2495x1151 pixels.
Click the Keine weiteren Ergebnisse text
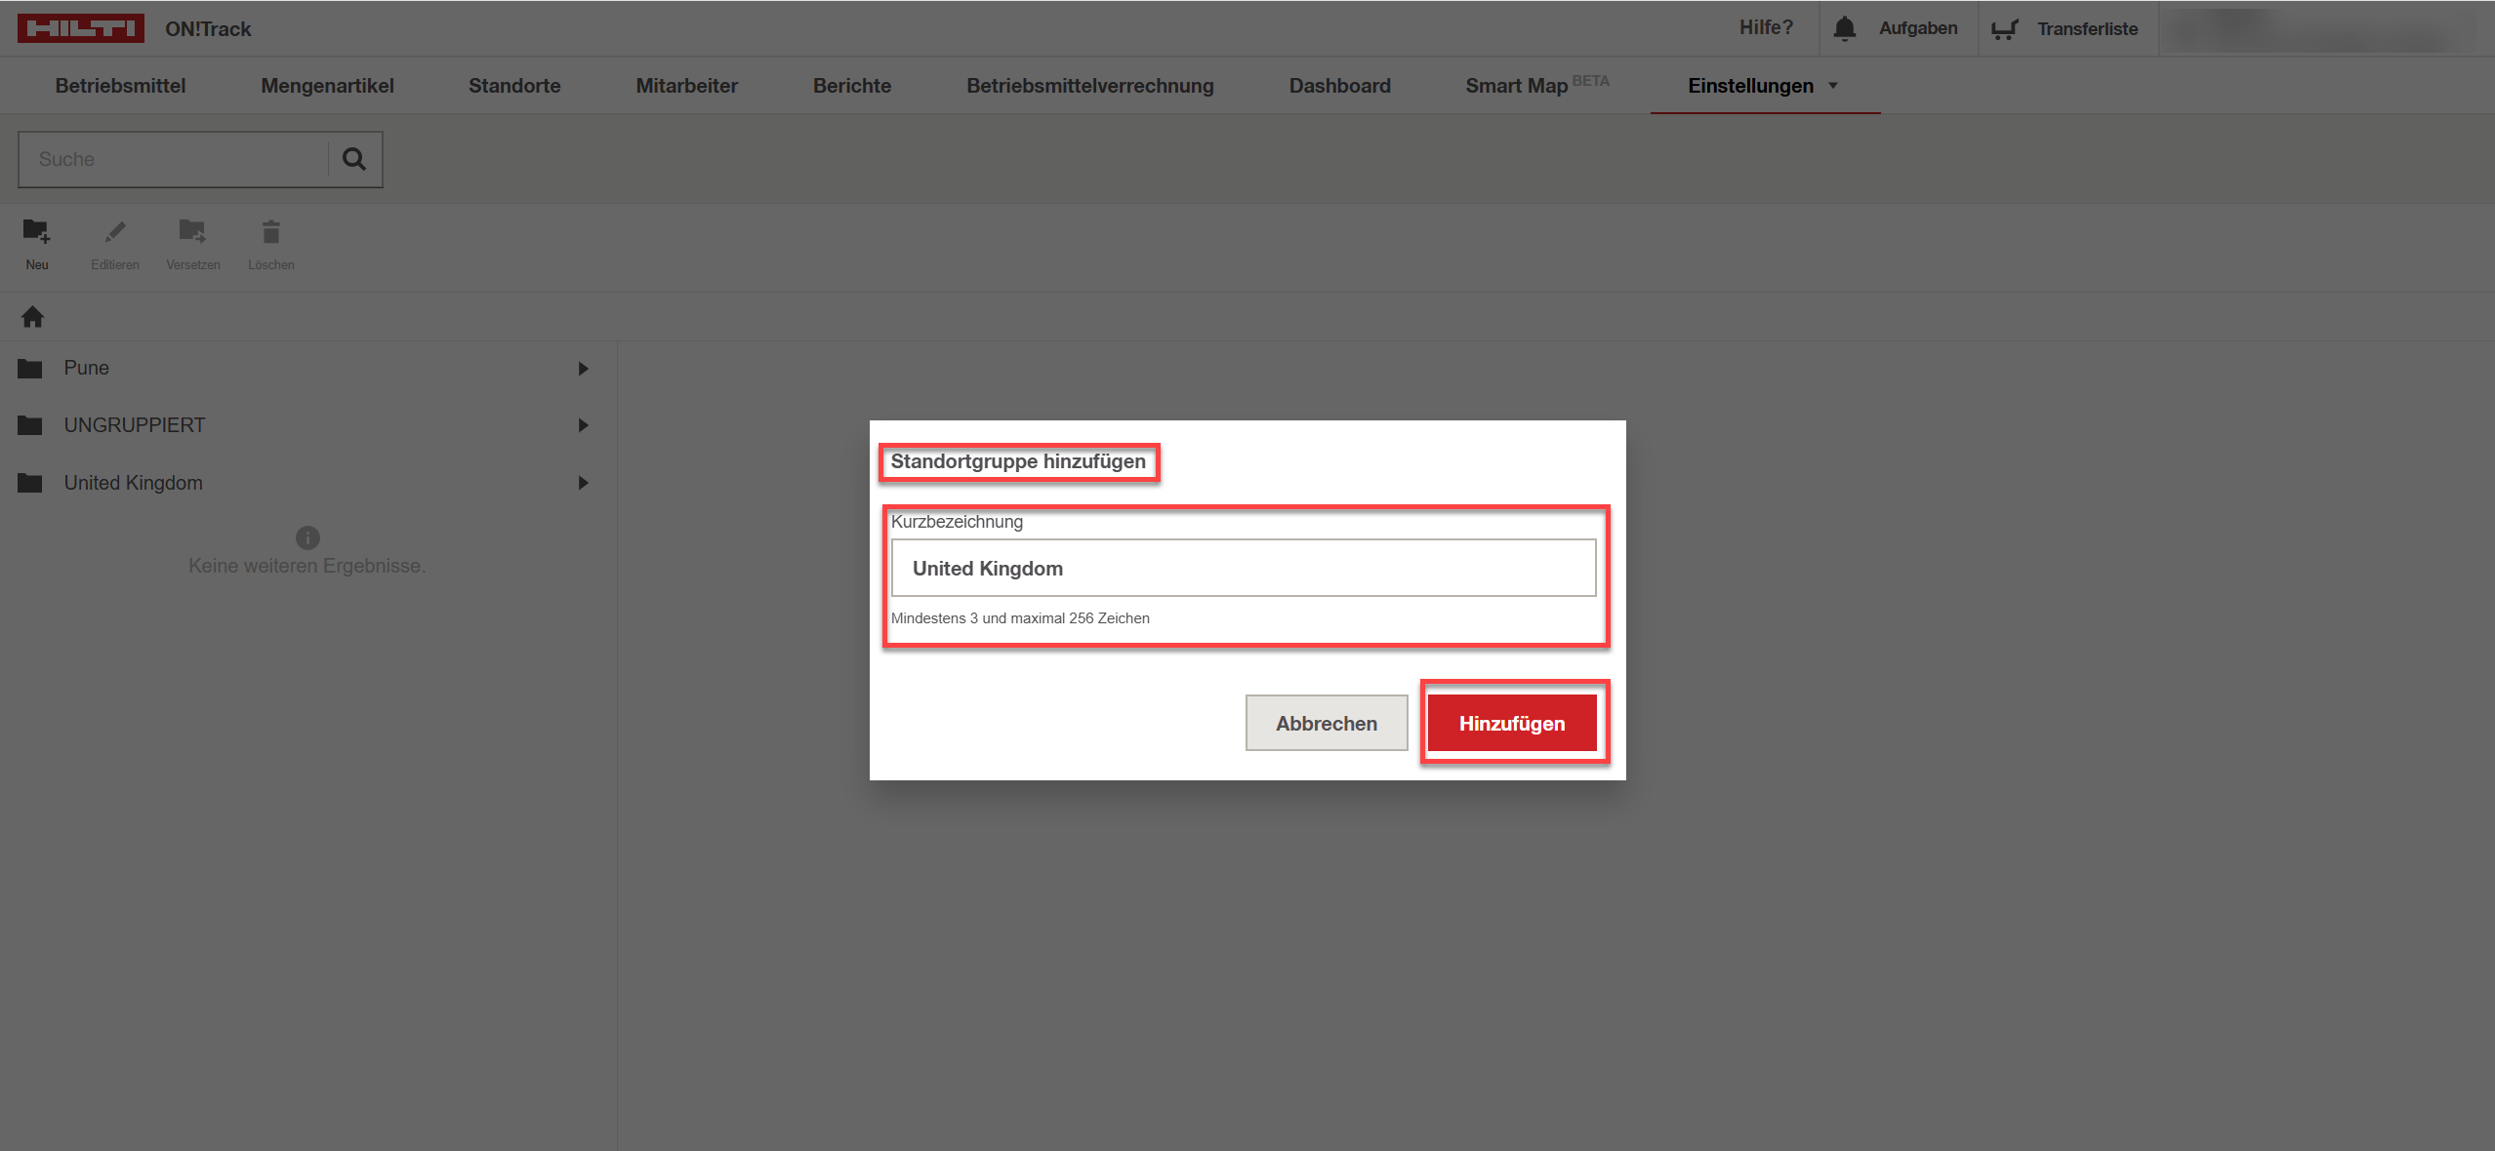click(307, 566)
